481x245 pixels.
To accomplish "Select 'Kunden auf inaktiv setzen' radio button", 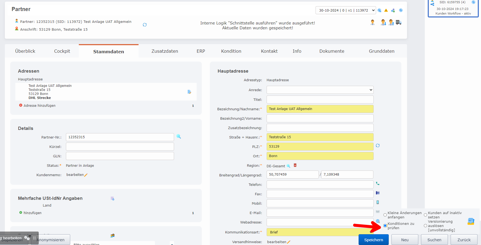I will point(425,215).
